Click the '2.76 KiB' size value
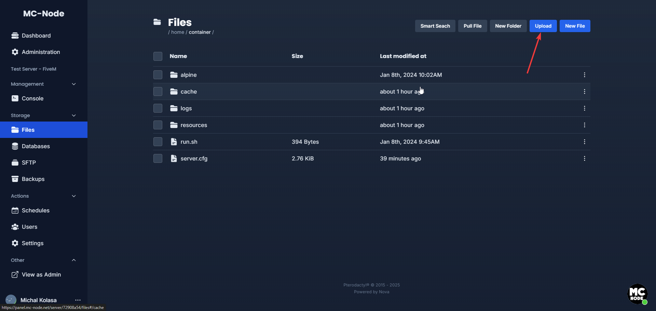Image resolution: width=656 pixels, height=311 pixels. click(303, 158)
